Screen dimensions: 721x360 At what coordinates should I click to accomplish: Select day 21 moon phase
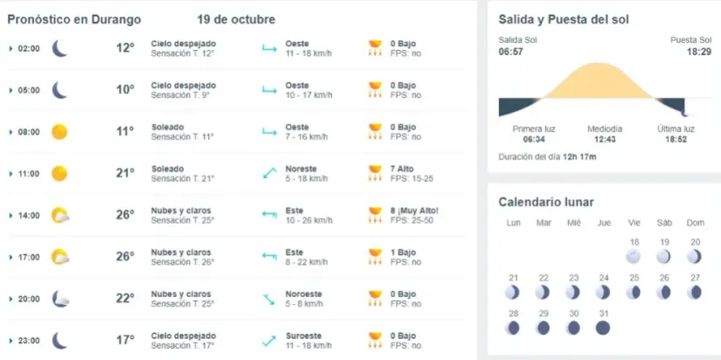513,292
